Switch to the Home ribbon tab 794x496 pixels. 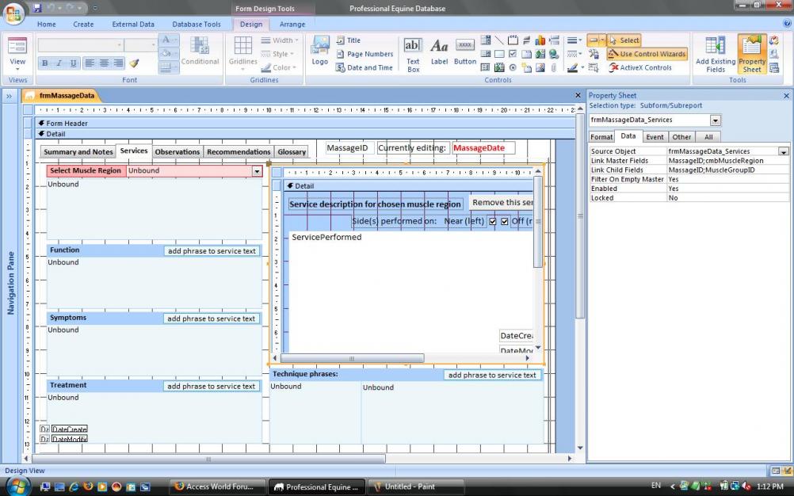[x=46, y=24]
